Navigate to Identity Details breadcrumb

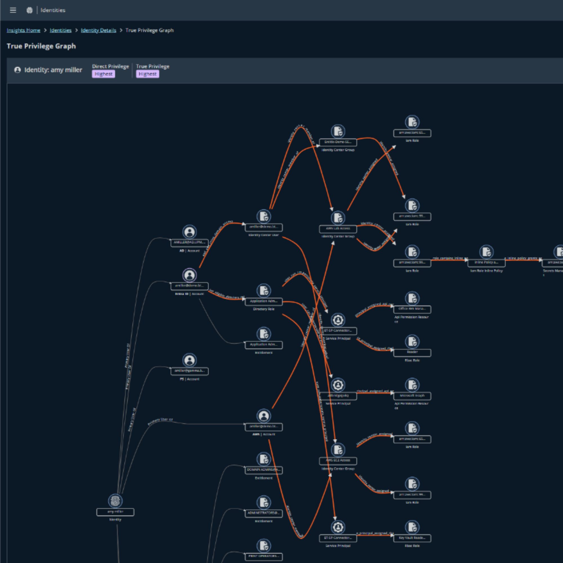[x=99, y=30]
